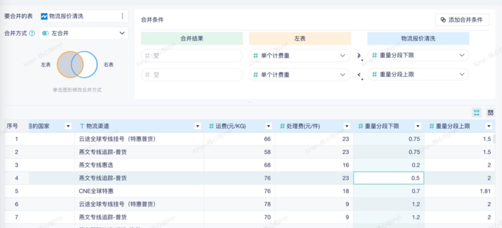Open the 左合并 merge type dropdown
The image size is (502, 228).
click(84, 33)
